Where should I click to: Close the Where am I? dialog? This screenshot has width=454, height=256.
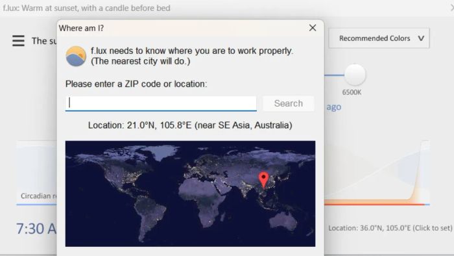tap(313, 28)
